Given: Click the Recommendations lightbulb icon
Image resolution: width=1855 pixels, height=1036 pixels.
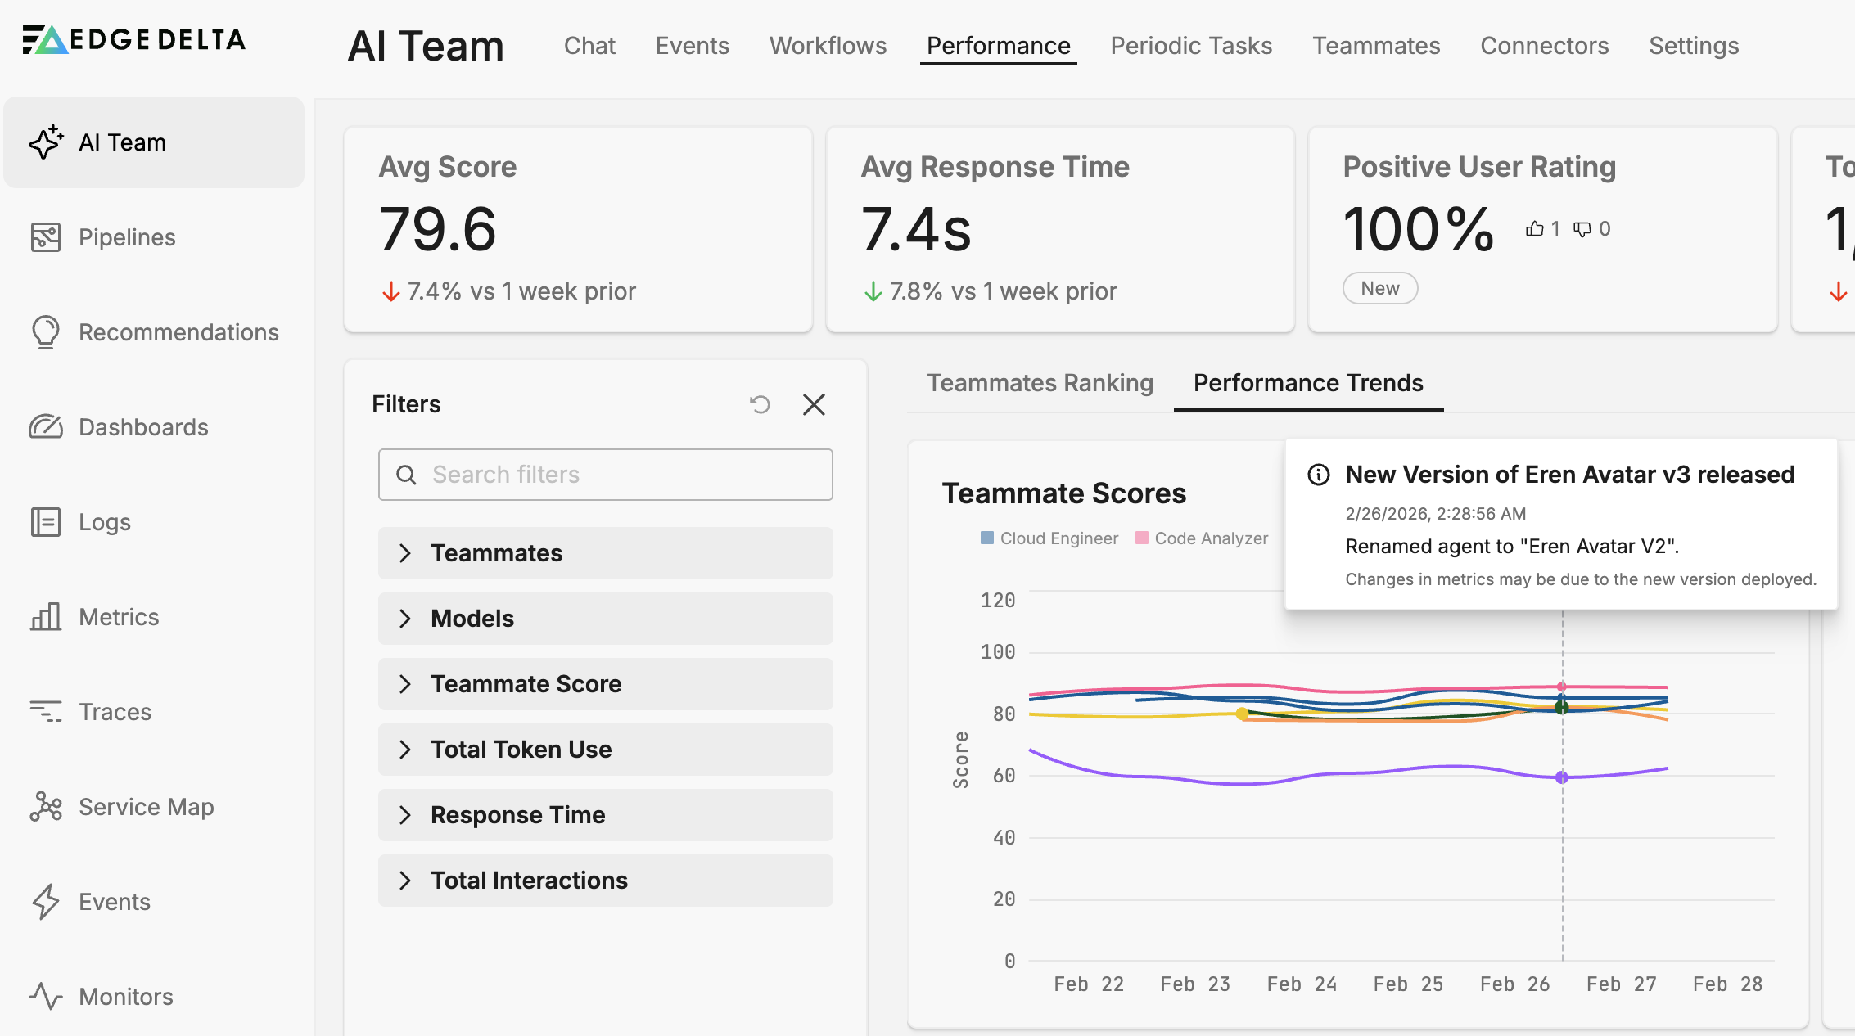Looking at the screenshot, I should click(46, 332).
